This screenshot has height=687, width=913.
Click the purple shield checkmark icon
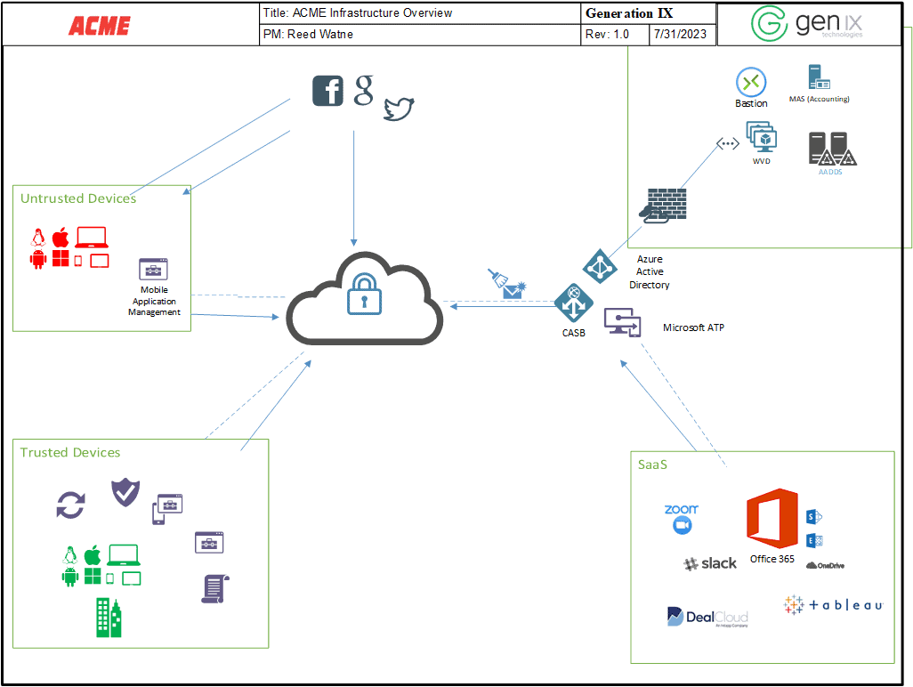click(125, 492)
